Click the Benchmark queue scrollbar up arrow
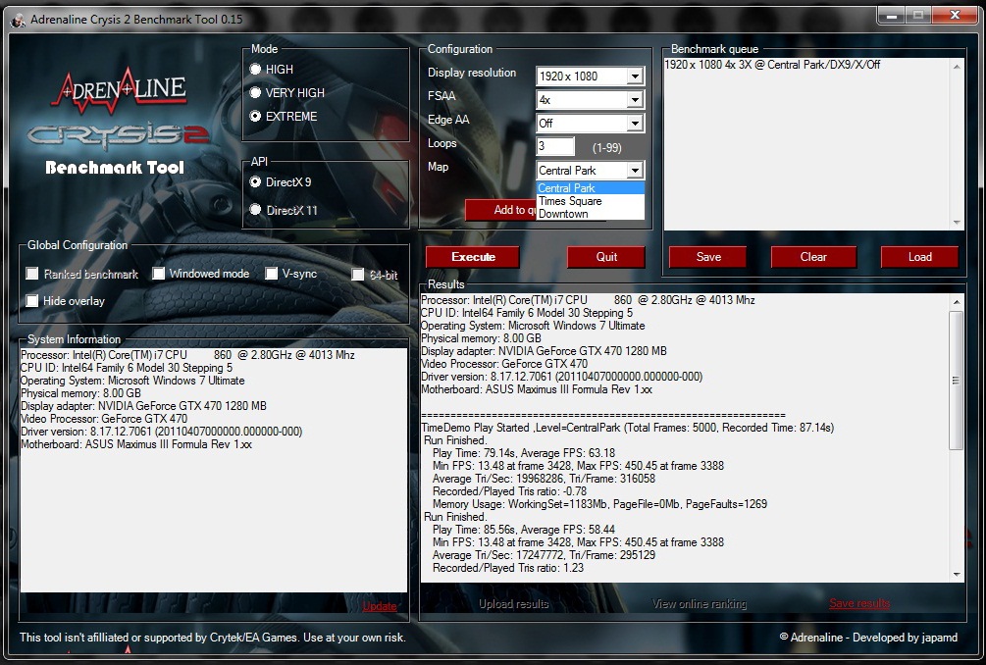The width and height of the screenshot is (986, 665). [957, 67]
